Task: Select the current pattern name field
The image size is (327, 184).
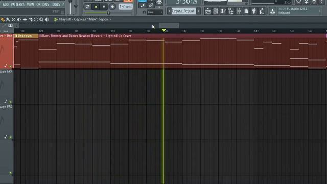Action: (x=184, y=11)
